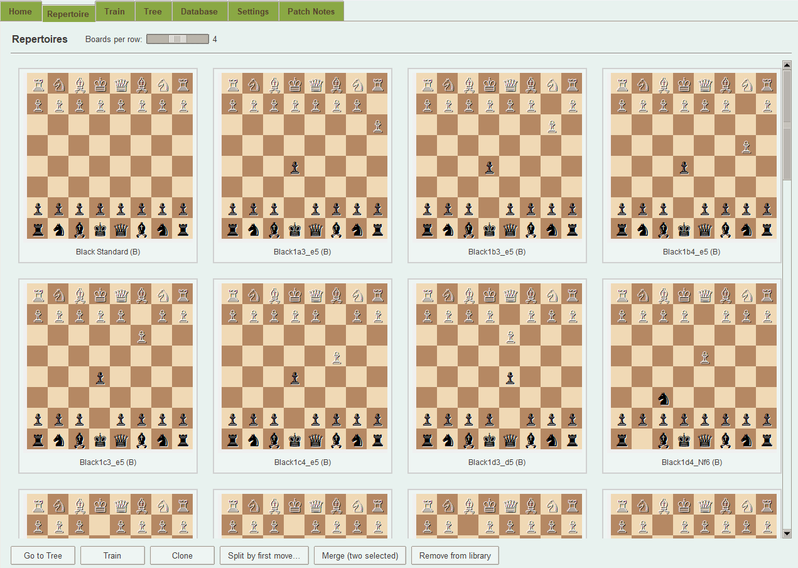Click the Clone button

pos(182,555)
